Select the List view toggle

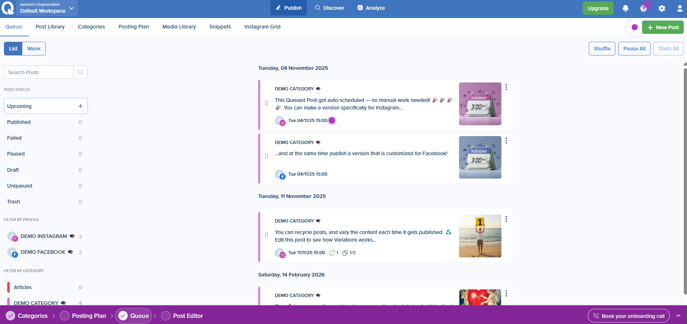[x=13, y=49]
